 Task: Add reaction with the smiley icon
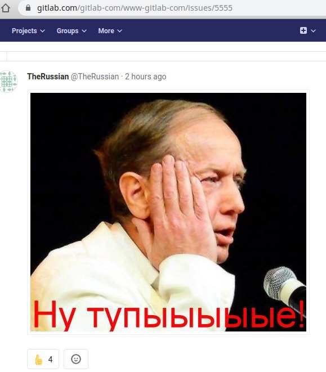76,359
